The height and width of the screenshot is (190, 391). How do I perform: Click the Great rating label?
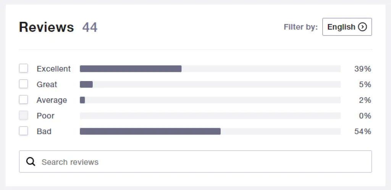pyautogui.click(x=47, y=84)
